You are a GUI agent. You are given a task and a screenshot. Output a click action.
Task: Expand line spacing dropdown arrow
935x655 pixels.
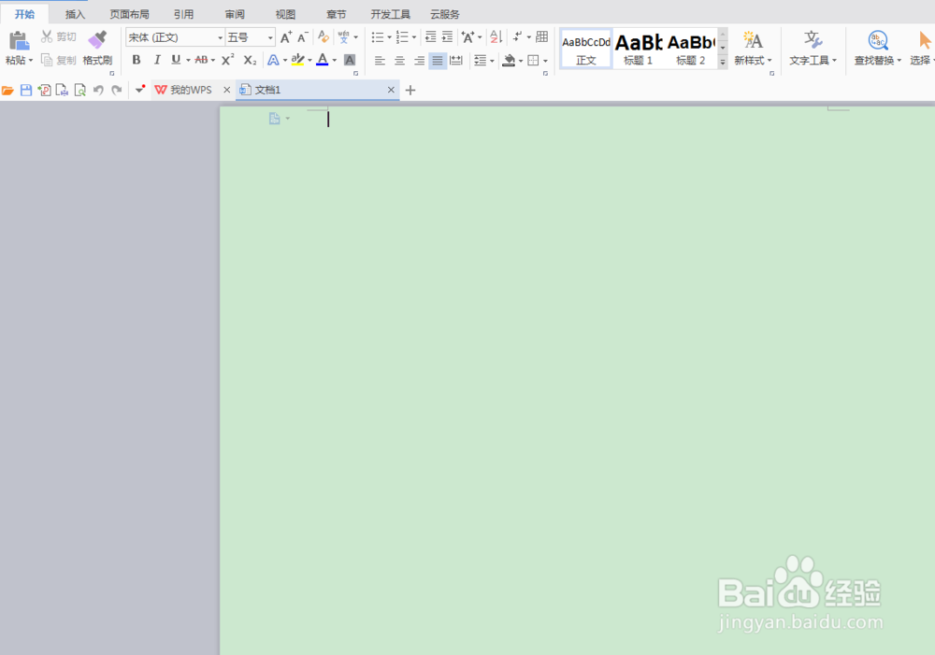(x=492, y=61)
